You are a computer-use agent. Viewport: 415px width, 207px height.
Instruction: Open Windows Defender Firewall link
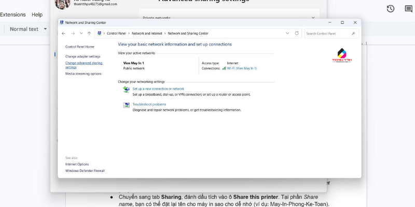pyautogui.click(x=85, y=170)
